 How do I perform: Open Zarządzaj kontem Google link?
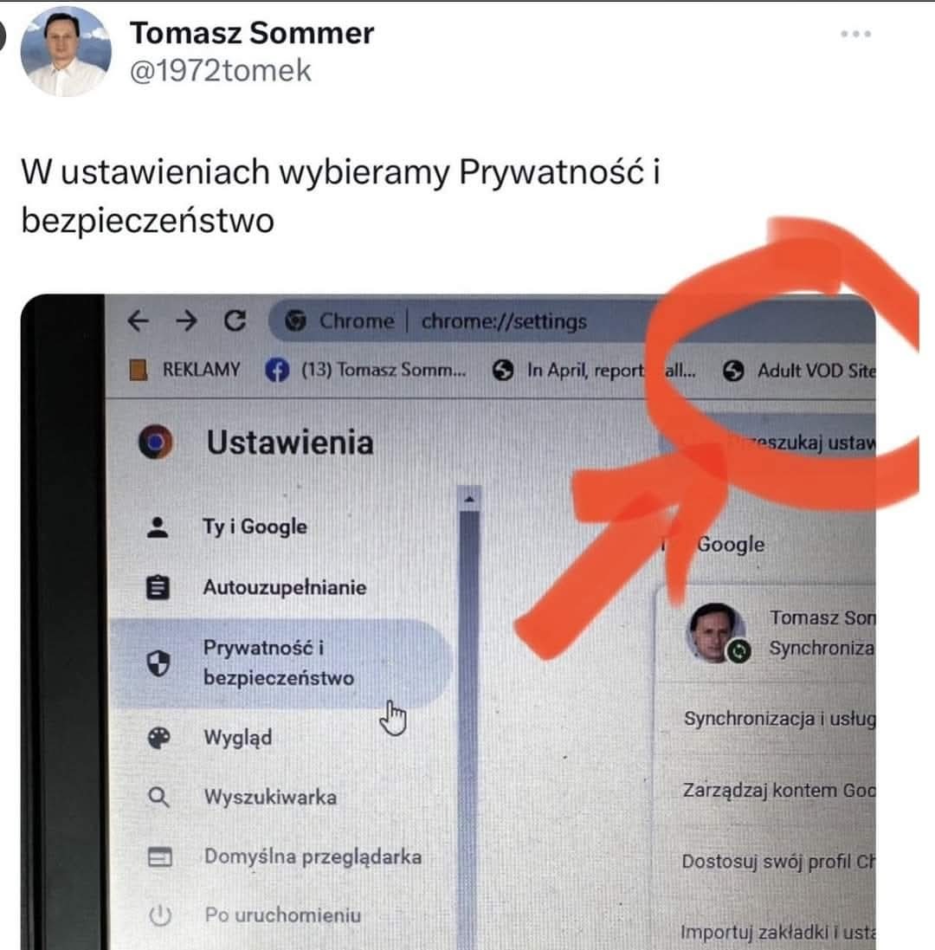(779, 790)
